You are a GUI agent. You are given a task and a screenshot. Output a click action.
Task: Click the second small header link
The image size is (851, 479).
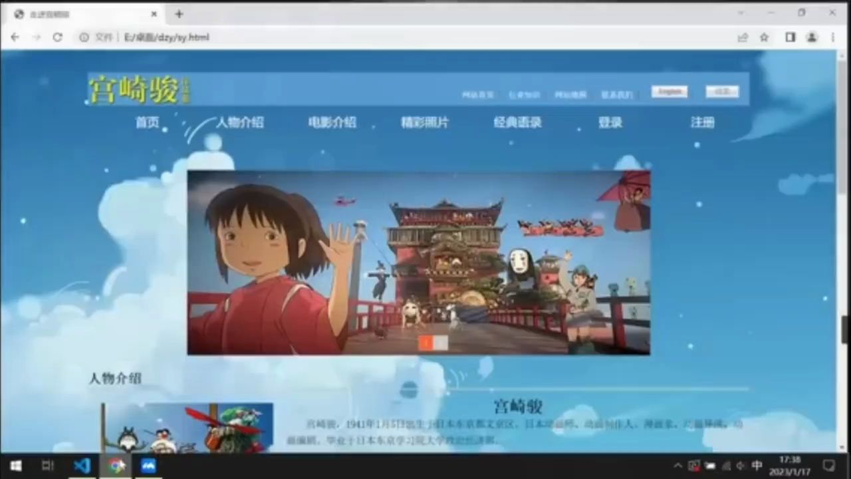pyautogui.click(x=525, y=95)
